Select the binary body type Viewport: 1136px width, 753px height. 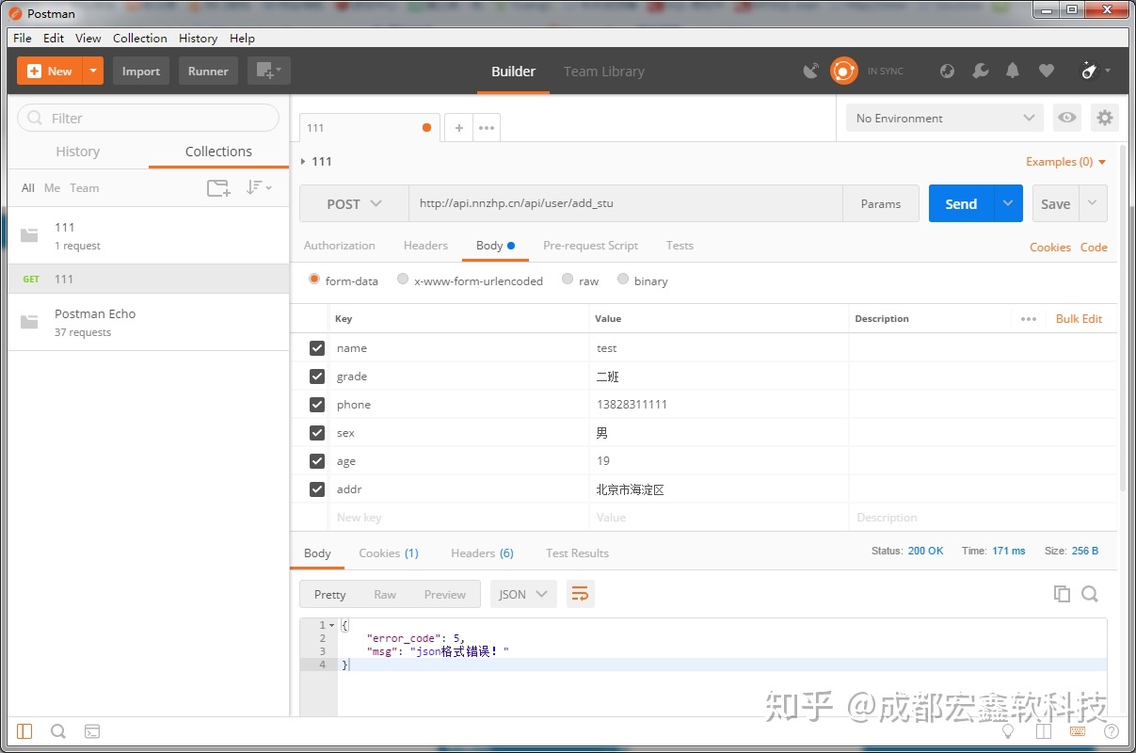623,280
